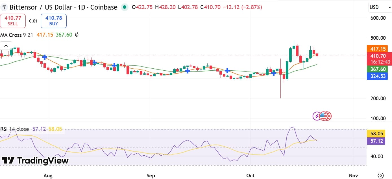Image resolution: width=392 pixels, height=179 pixels.
Task: Click the Oct label on time axis
Action: [250, 175]
